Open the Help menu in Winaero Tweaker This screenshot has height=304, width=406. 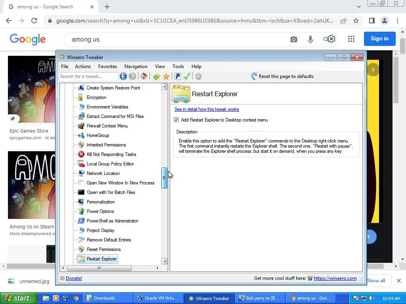[197, 66]
